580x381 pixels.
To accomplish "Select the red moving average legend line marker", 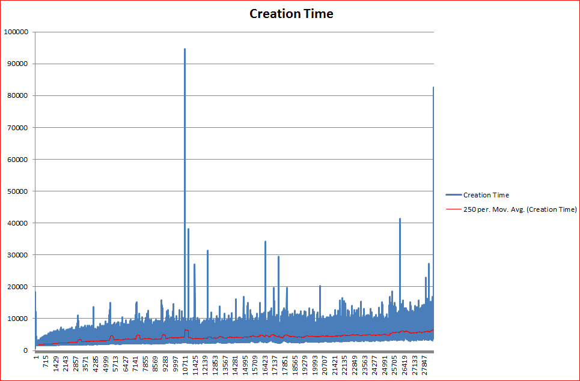I will coord(453,209).
